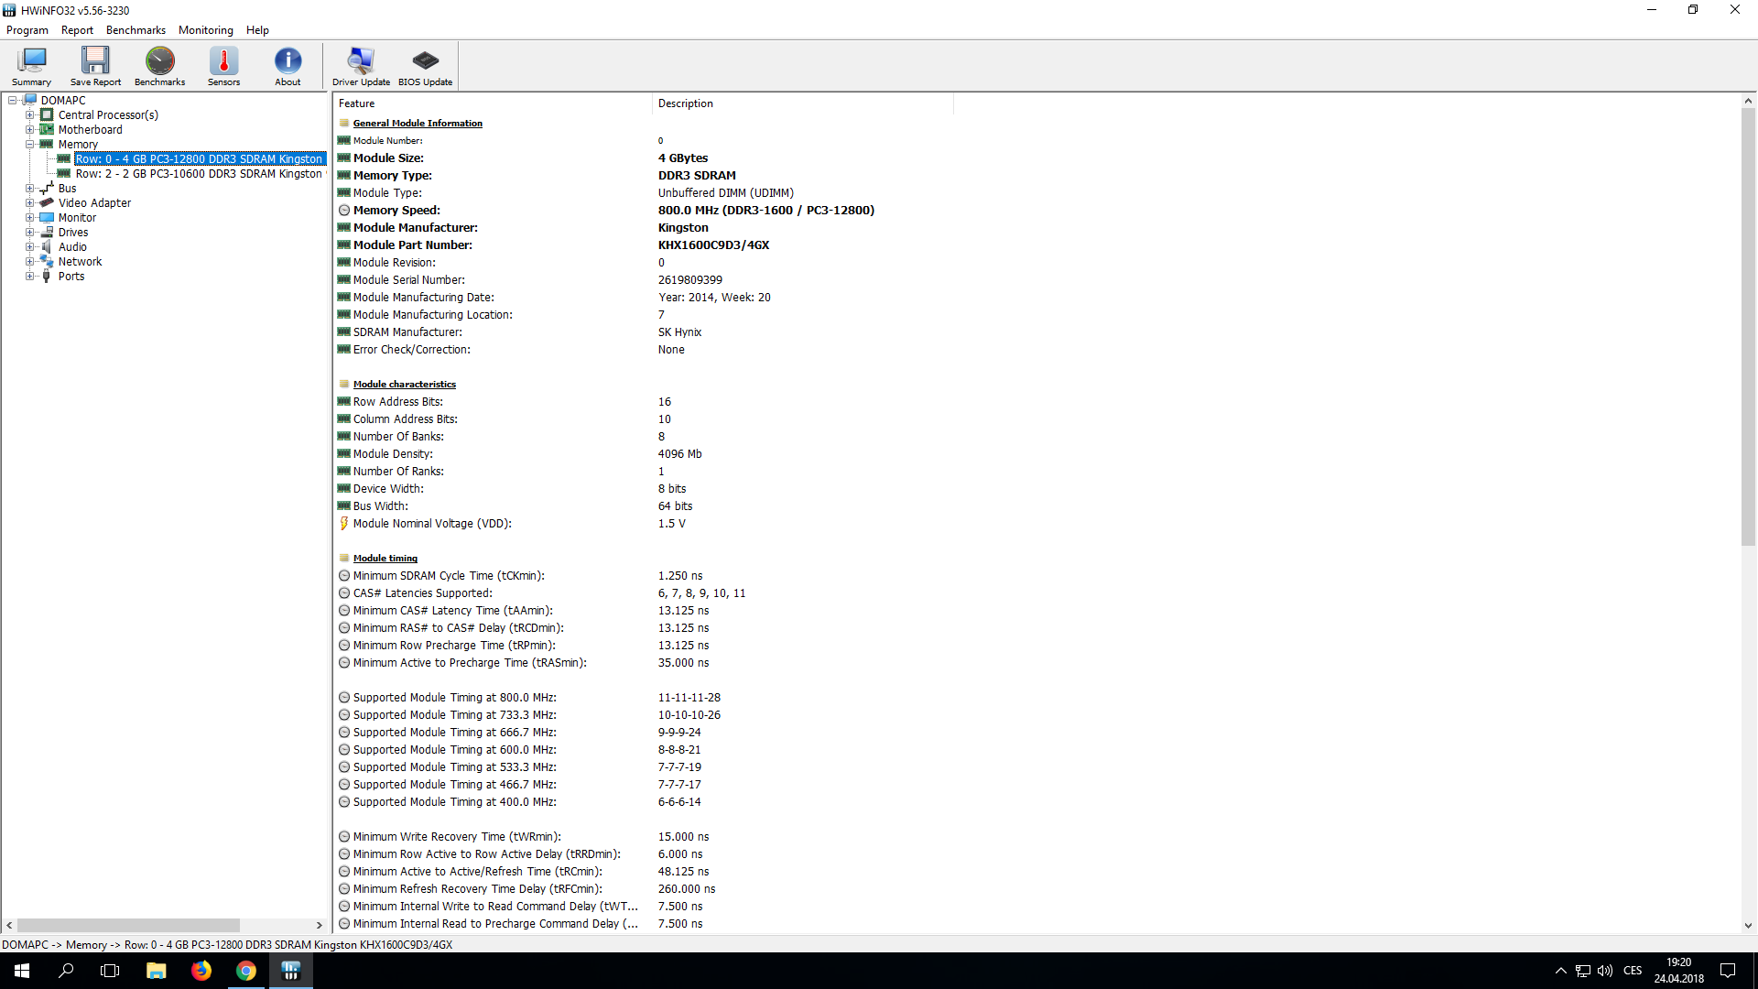Open the Monitoring menu
The image size is (1758, 989).
[205, 30]
